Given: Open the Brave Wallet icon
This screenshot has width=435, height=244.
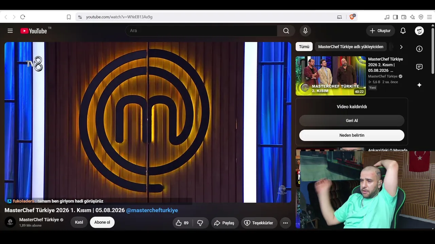Looking at the screenshot, I should (x=404, y=17).
